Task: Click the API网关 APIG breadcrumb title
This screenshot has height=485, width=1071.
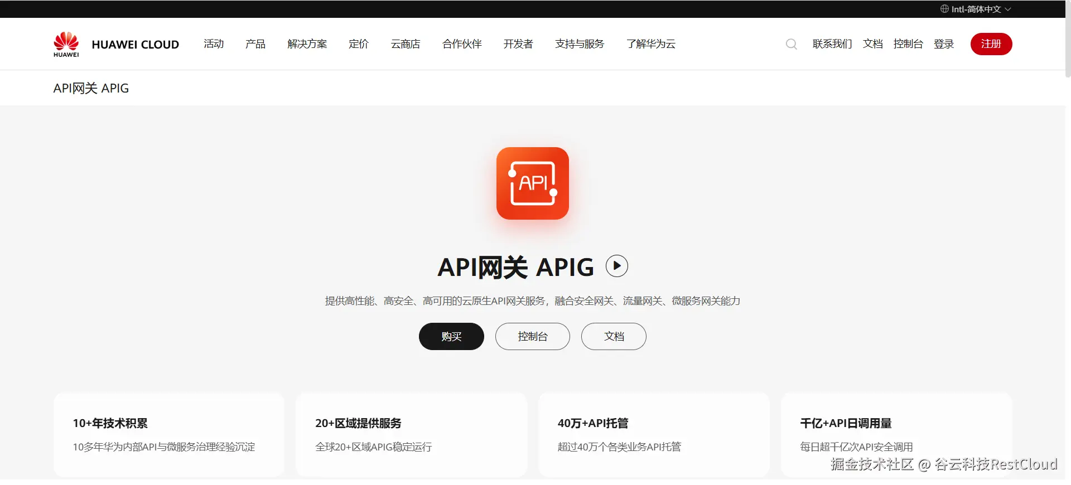Action: pyautogui.click(x=91, y=88)
